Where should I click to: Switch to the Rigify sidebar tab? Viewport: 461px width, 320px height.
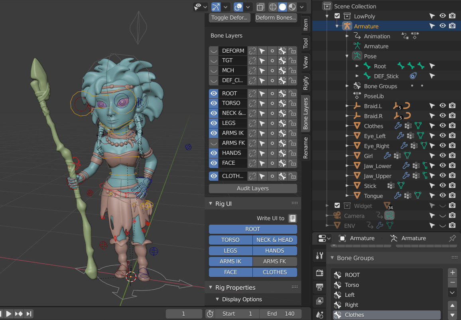pos(305,83)
